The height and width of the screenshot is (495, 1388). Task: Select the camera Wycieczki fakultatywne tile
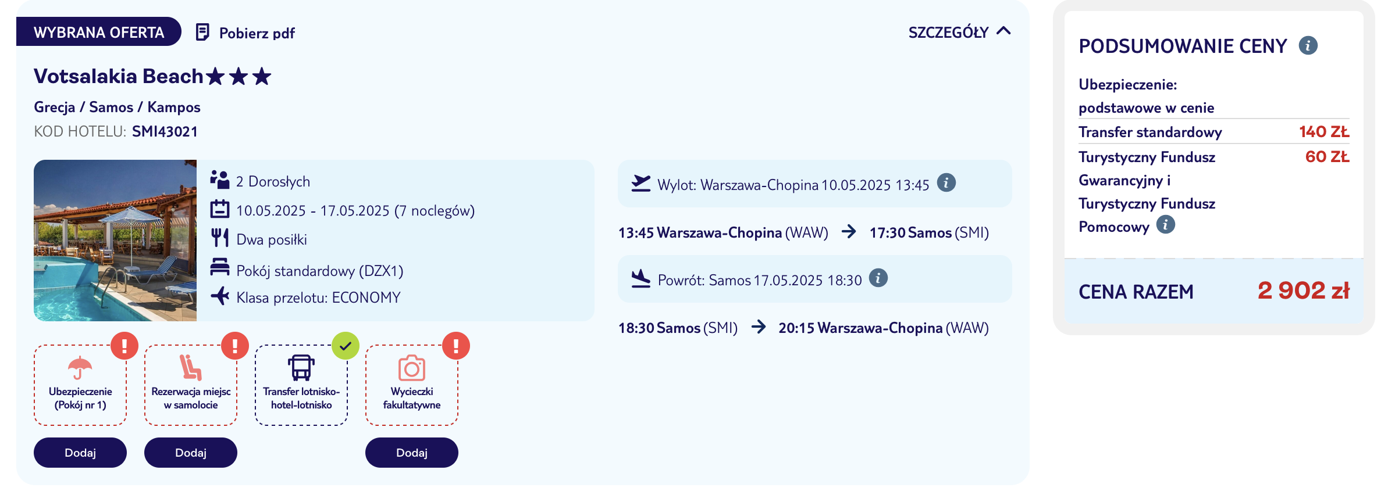click(x=412, y=385)
